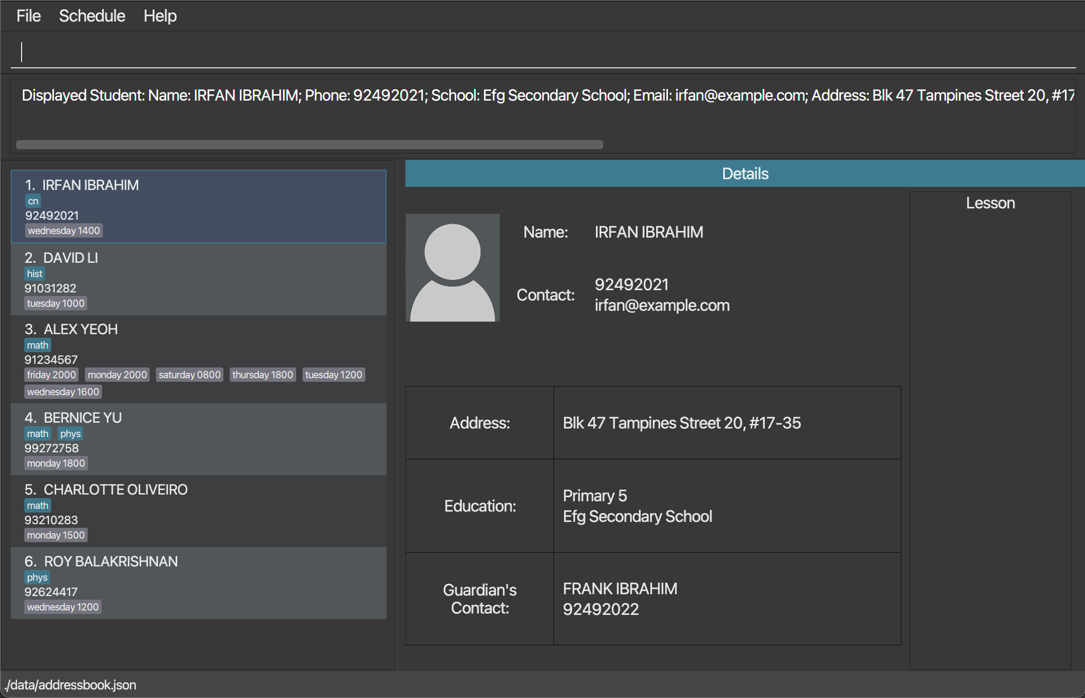Click the saturday 0800 lesson tag
This screenshot has width=1085, height=698.
(190, 375)
